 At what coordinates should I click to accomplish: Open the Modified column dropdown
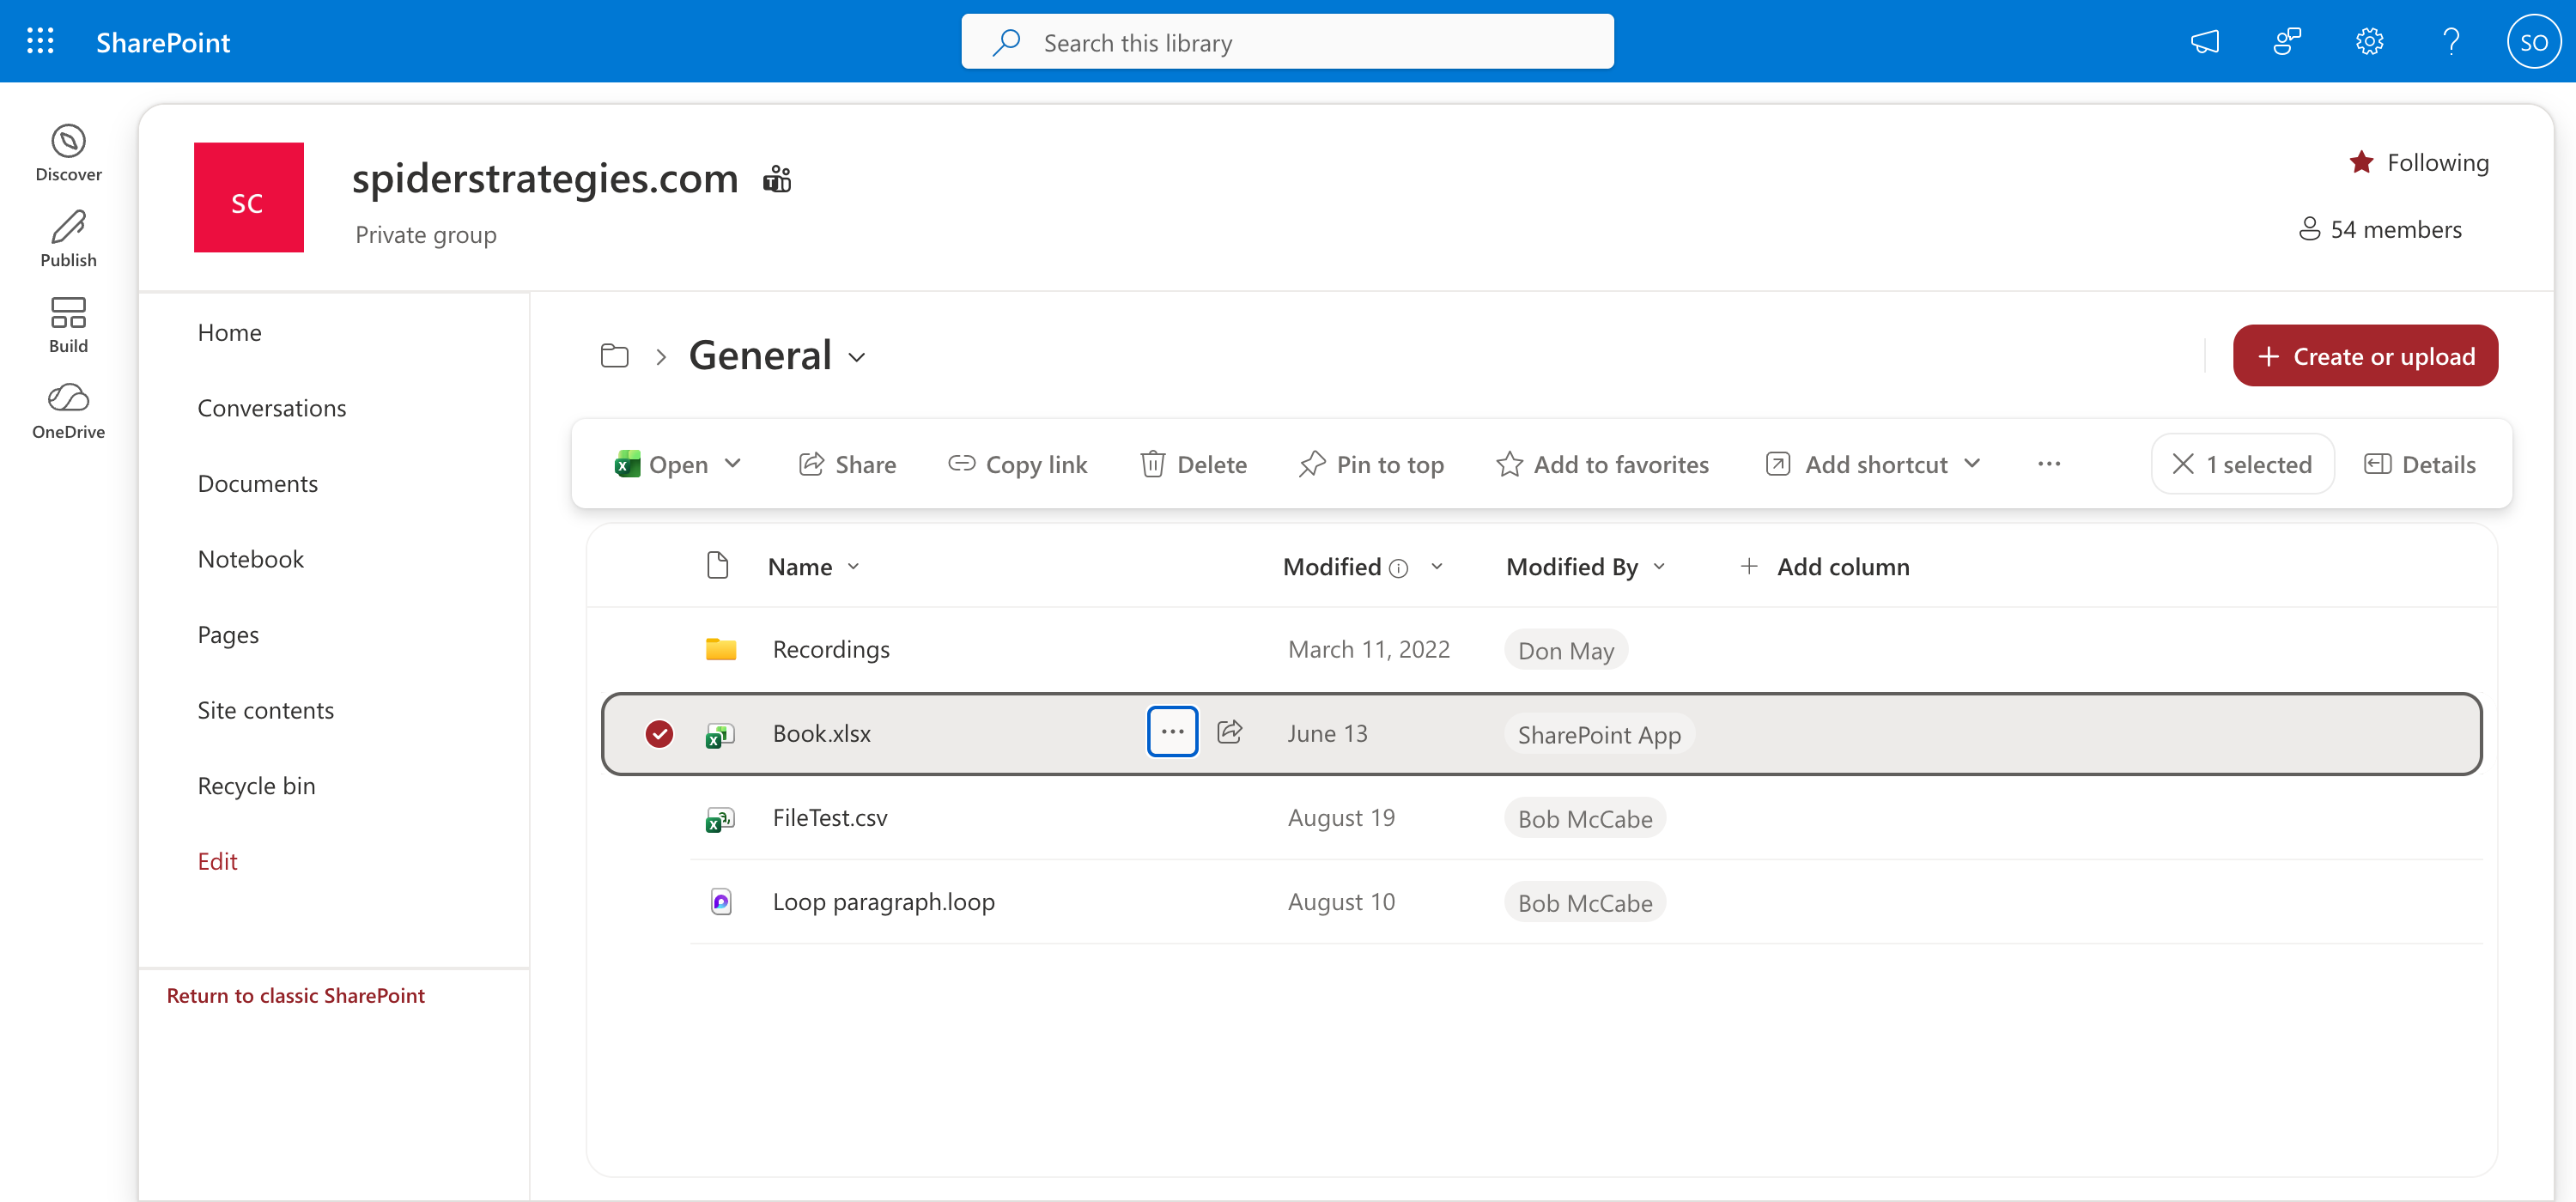coord(1437,566)
